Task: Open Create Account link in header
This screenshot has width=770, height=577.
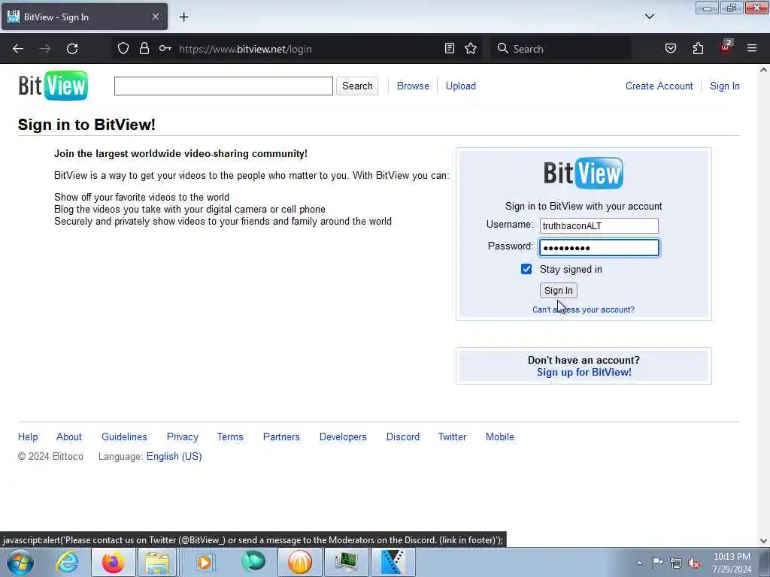Action: (659, 86)
